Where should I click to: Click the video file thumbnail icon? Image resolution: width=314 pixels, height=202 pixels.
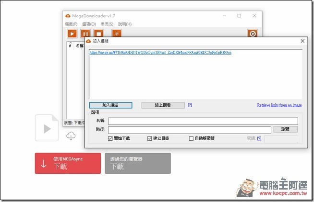coord(47,128)
